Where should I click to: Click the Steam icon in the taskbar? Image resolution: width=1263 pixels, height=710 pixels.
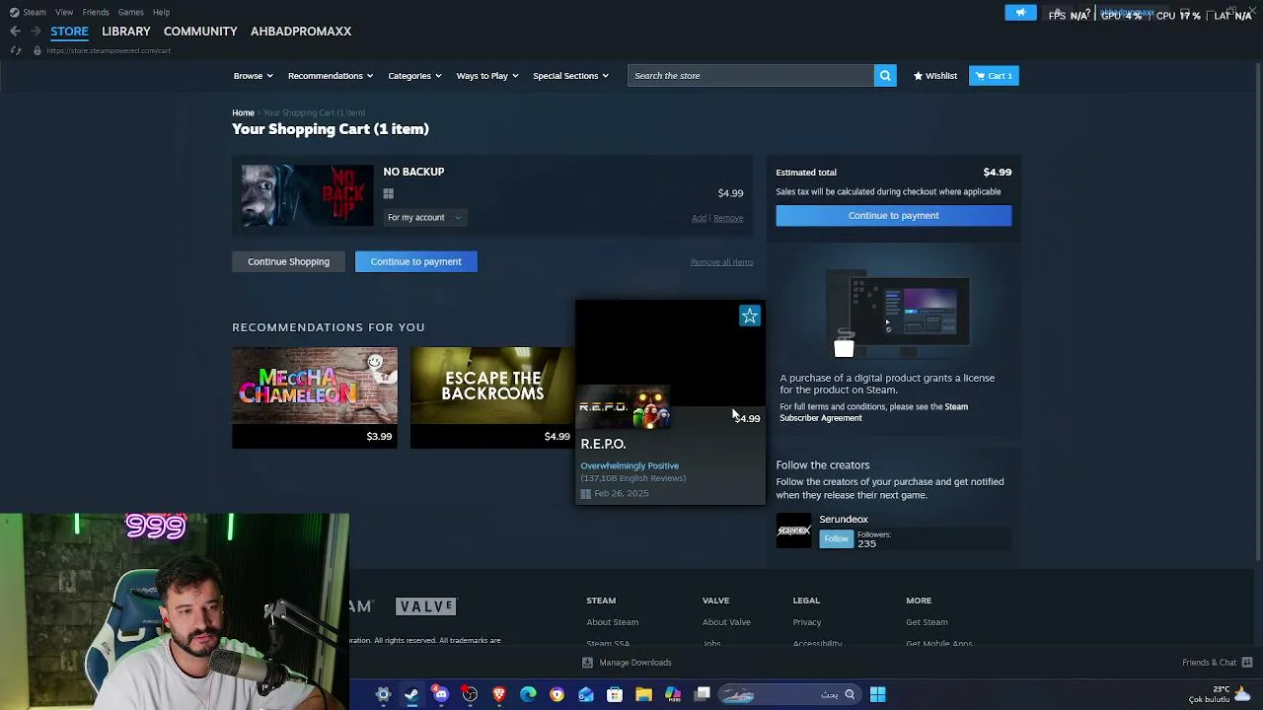click(x=411, y=694)
